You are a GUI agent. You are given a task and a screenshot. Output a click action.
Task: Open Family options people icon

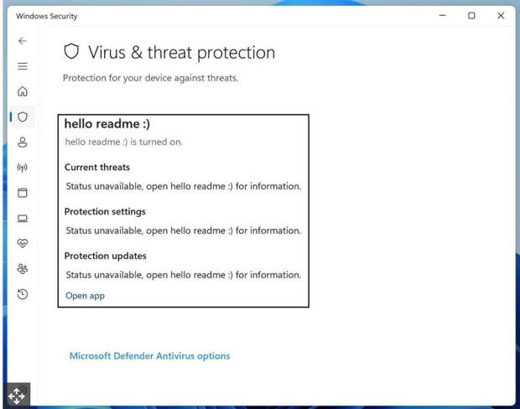[22, 269]
